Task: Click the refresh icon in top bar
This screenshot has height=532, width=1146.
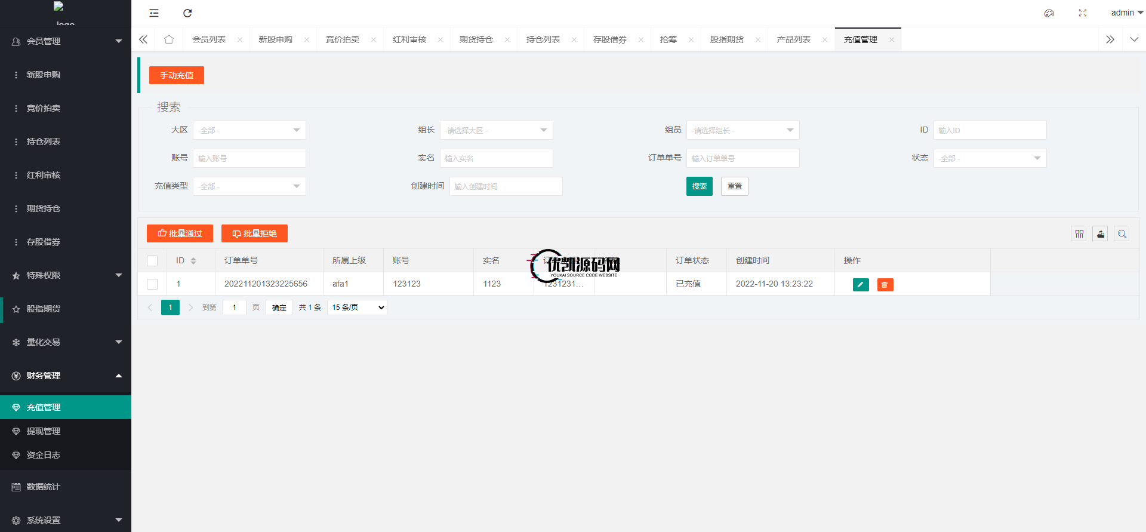Action: coord(187,13)
